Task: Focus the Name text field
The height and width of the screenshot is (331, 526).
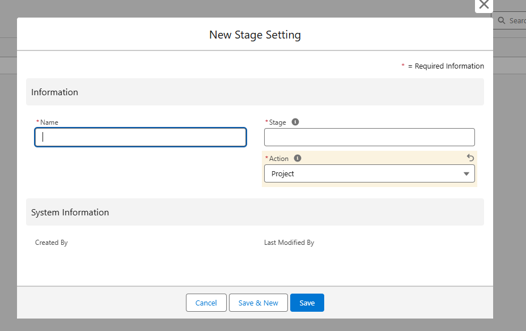Action: tap(141, 137)
